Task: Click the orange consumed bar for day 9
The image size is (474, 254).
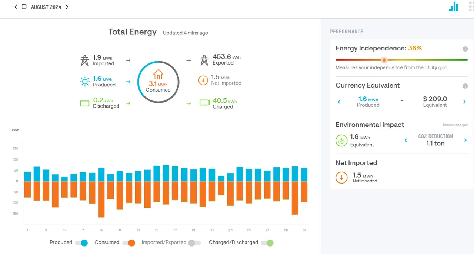Action: (x=101, y=199)
